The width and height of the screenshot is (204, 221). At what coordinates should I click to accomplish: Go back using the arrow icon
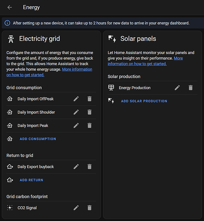point(10,7)
